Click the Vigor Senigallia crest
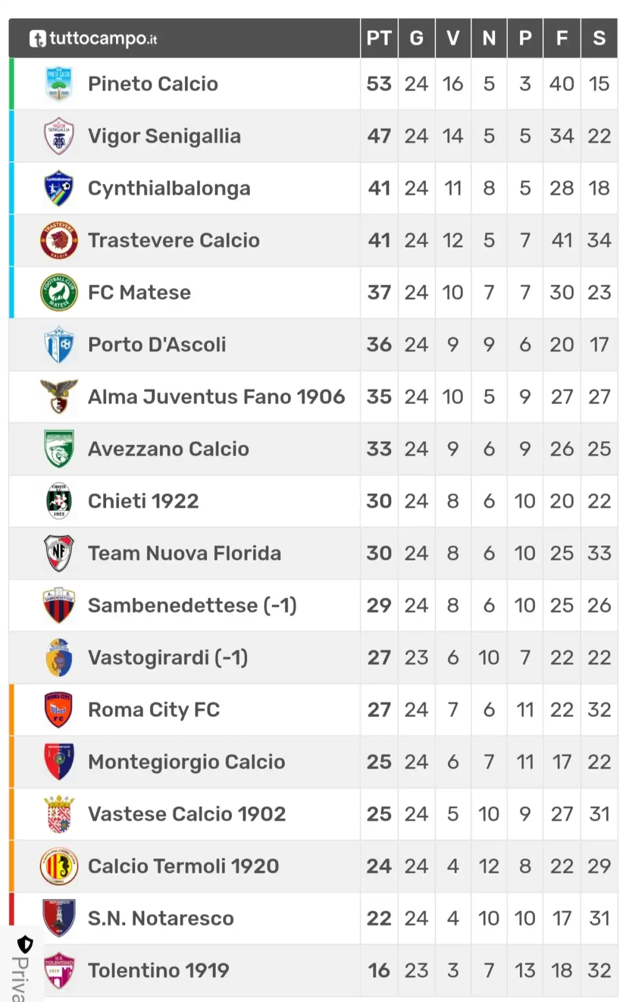 (59, 136)
